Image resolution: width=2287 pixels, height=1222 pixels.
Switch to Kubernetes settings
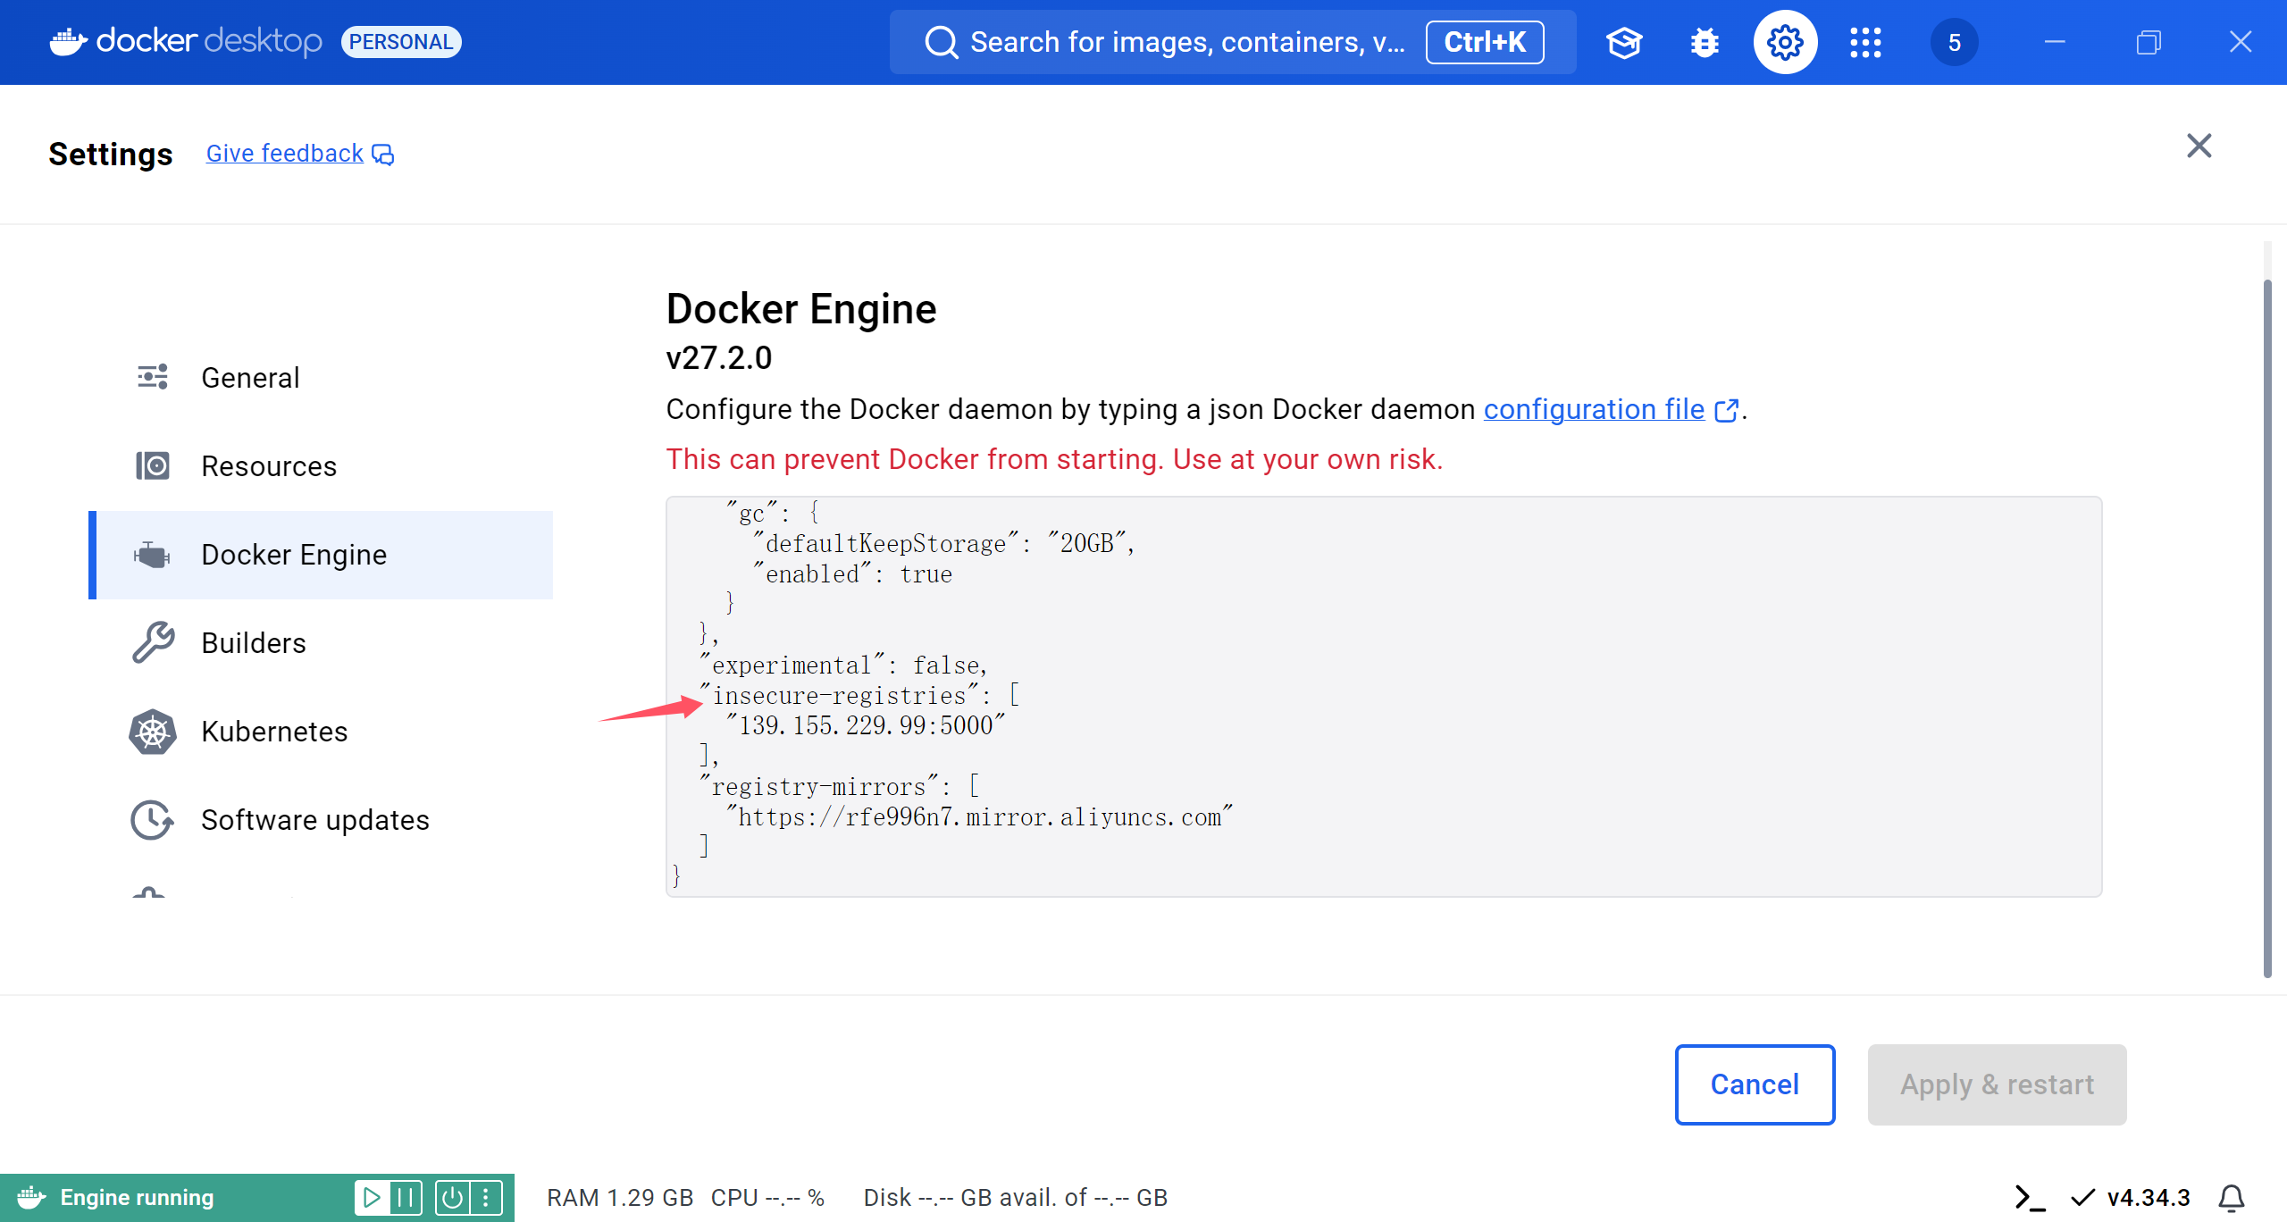click(x=273, y=732)
